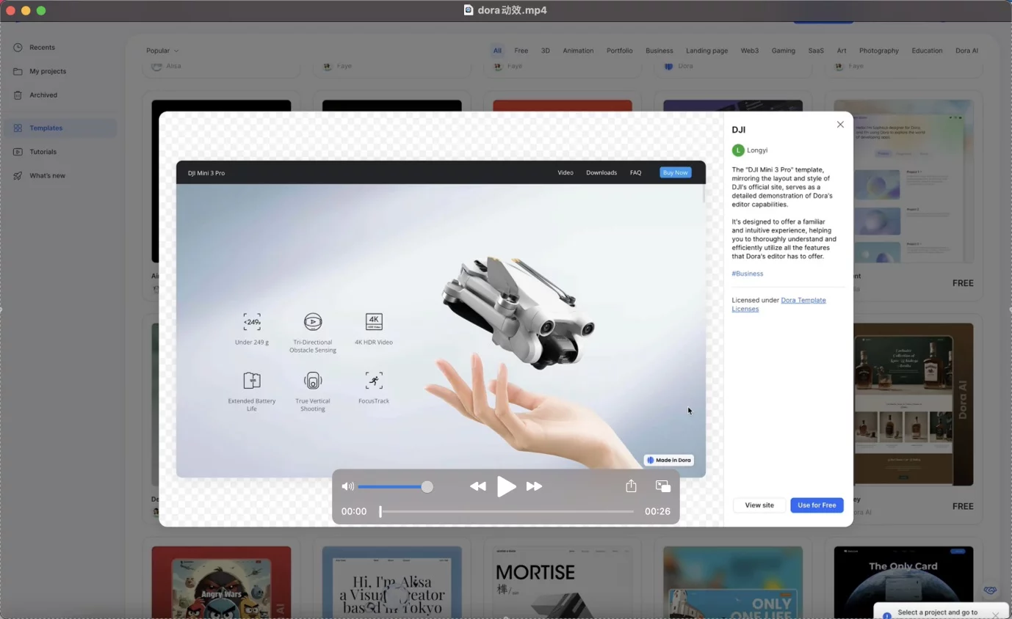This screenshot has width=1012, height=619.
Task: Click the fast-forward playback icon
Action: (534, 486)
